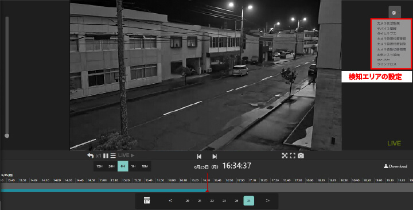Set timeline range to 1H
Screen dimensions: 413x210
[x=133, y=166]
